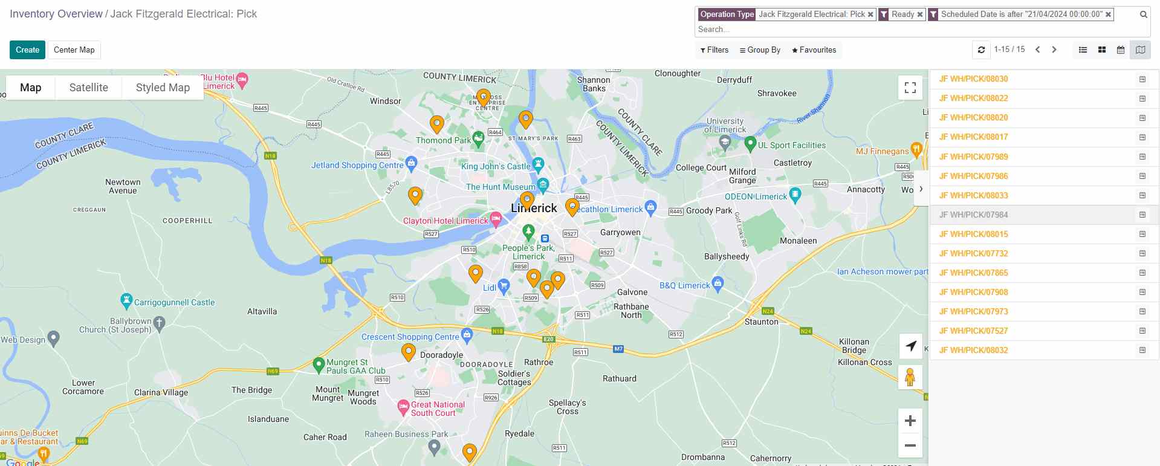Open the Favourites dropdown

click(x=814, y=50)
